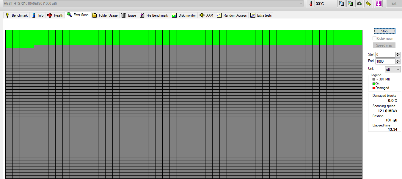Screen dimensions: 402x179
Task: Click the File Benchmark tab icon
Action: pyautogui.click(x=142, y=15)
